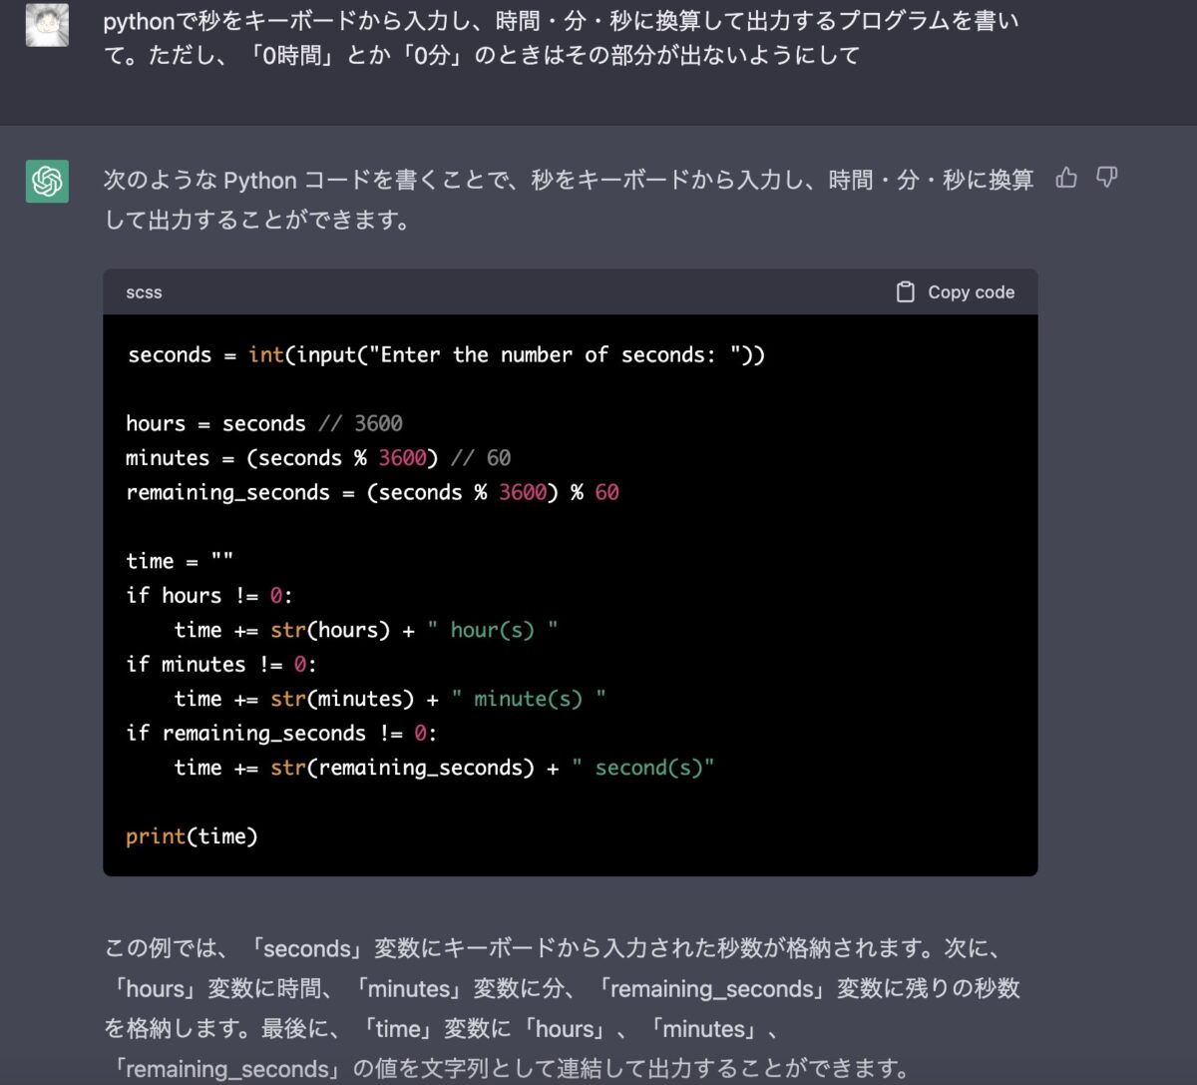
Task: Click the thumbs down feedback icon
Action: tap(1107, 179)
